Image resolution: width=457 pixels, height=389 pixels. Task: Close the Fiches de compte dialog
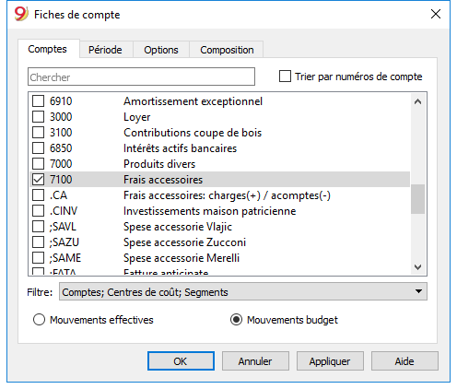(436, 14)
